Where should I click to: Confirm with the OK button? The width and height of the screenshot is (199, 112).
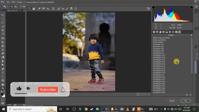pos(186,101)
